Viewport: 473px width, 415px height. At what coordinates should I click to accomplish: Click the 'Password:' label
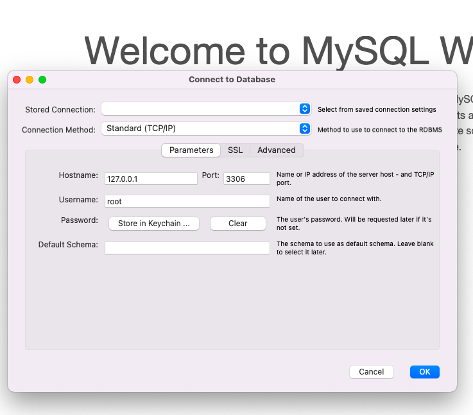(x=80, y=220)
